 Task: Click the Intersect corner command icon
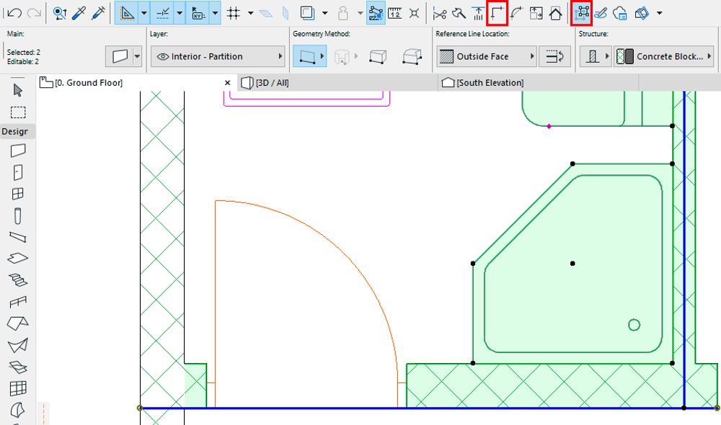pyautogui.click(x=497, y=13)
